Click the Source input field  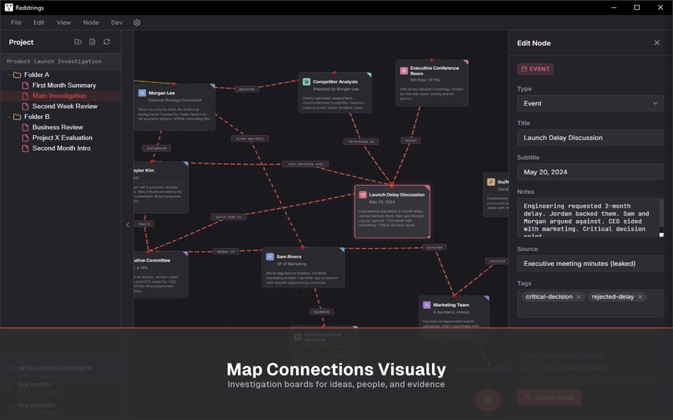(x=590, y=263)
